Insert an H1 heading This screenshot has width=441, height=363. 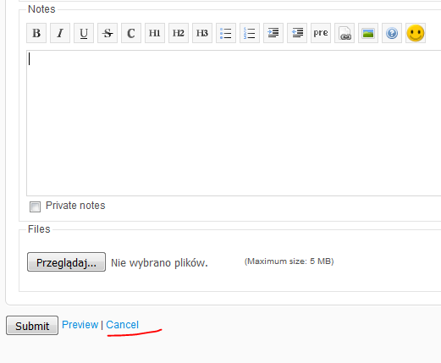point(155,33)
